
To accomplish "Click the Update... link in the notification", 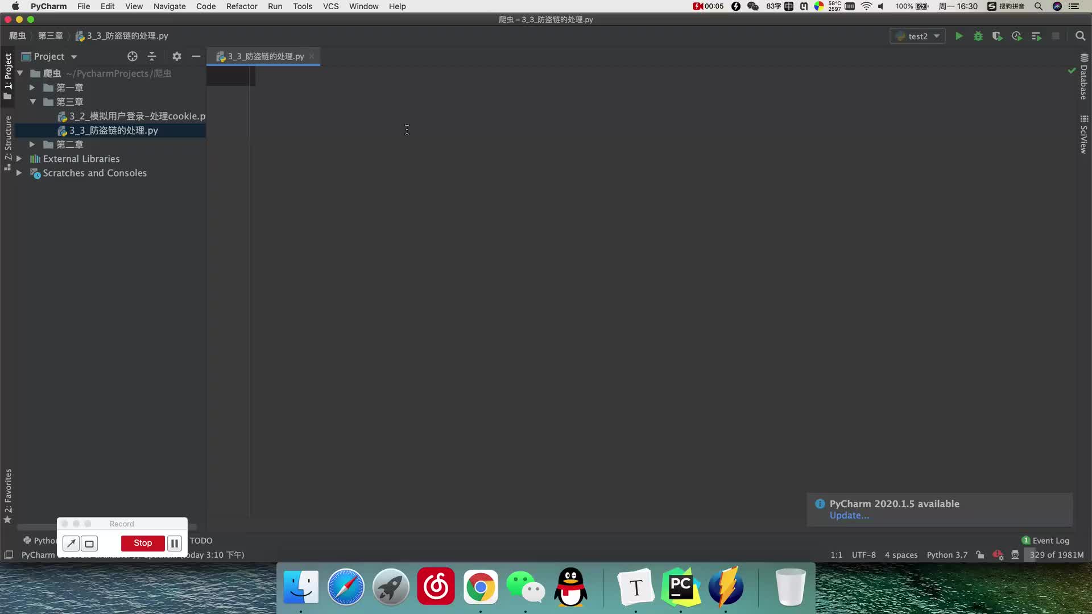I will [x=849, y=516].
